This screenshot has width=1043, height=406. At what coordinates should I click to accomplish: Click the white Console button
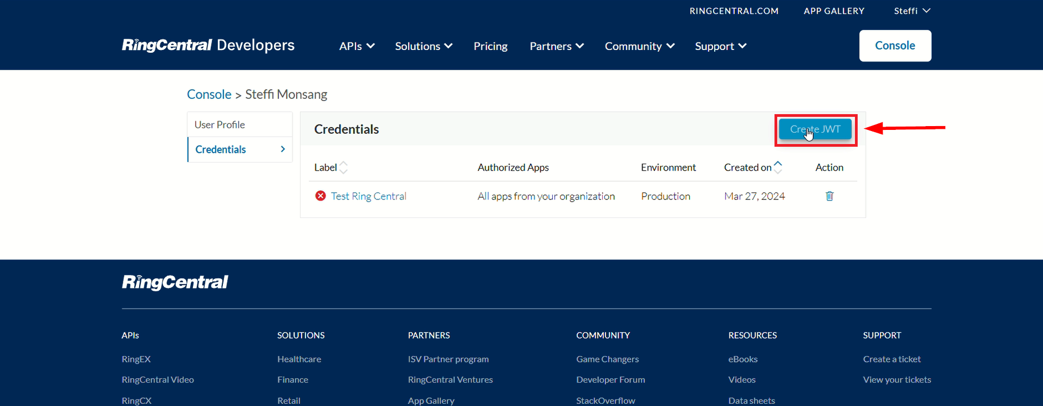point(895,46)
